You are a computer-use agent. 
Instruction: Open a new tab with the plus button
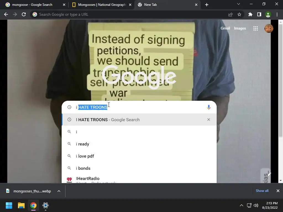click(207, 5)
